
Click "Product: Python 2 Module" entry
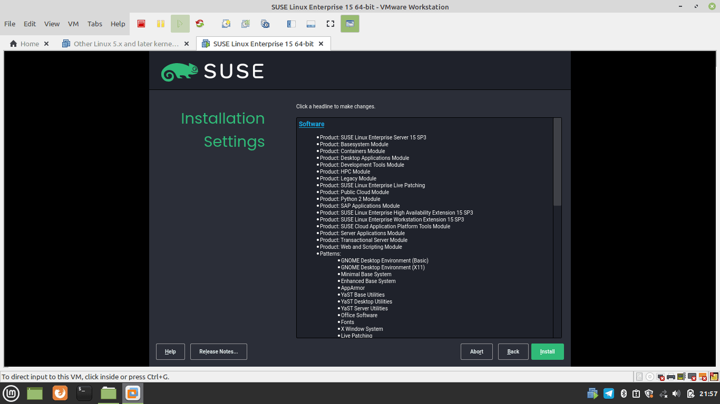tap(350, 199)
